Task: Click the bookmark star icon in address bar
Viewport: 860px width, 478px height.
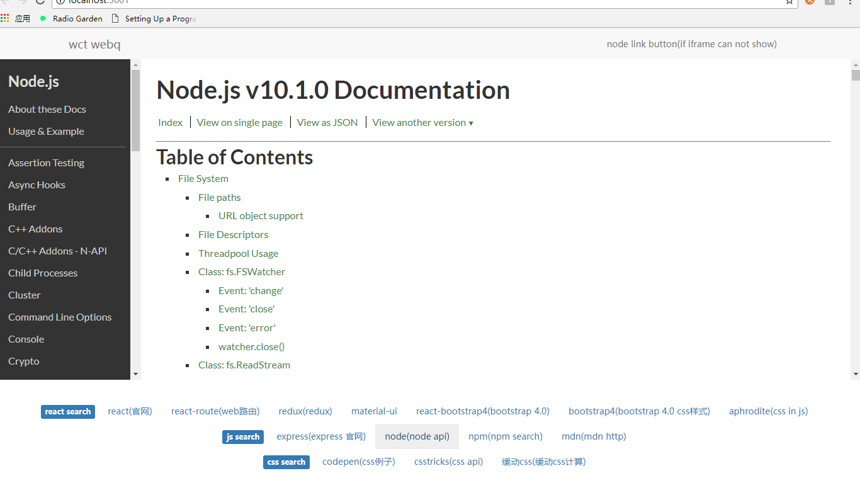Action: pyautogui.click(x=789, y=2)
